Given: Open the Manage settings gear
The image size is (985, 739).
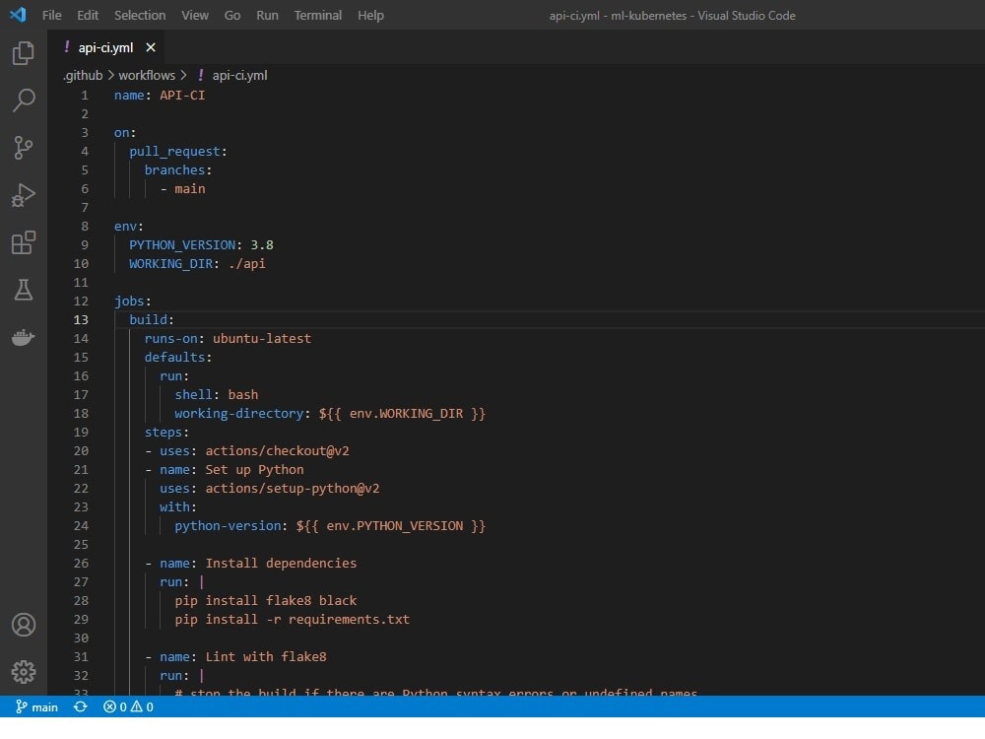Looking at the screenshot, I should pyautogui.click(x=24, y=672).
